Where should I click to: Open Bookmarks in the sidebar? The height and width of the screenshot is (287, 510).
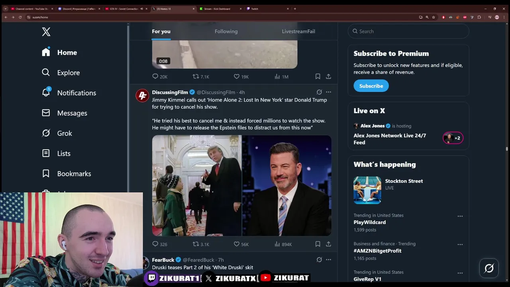[66, 174]
